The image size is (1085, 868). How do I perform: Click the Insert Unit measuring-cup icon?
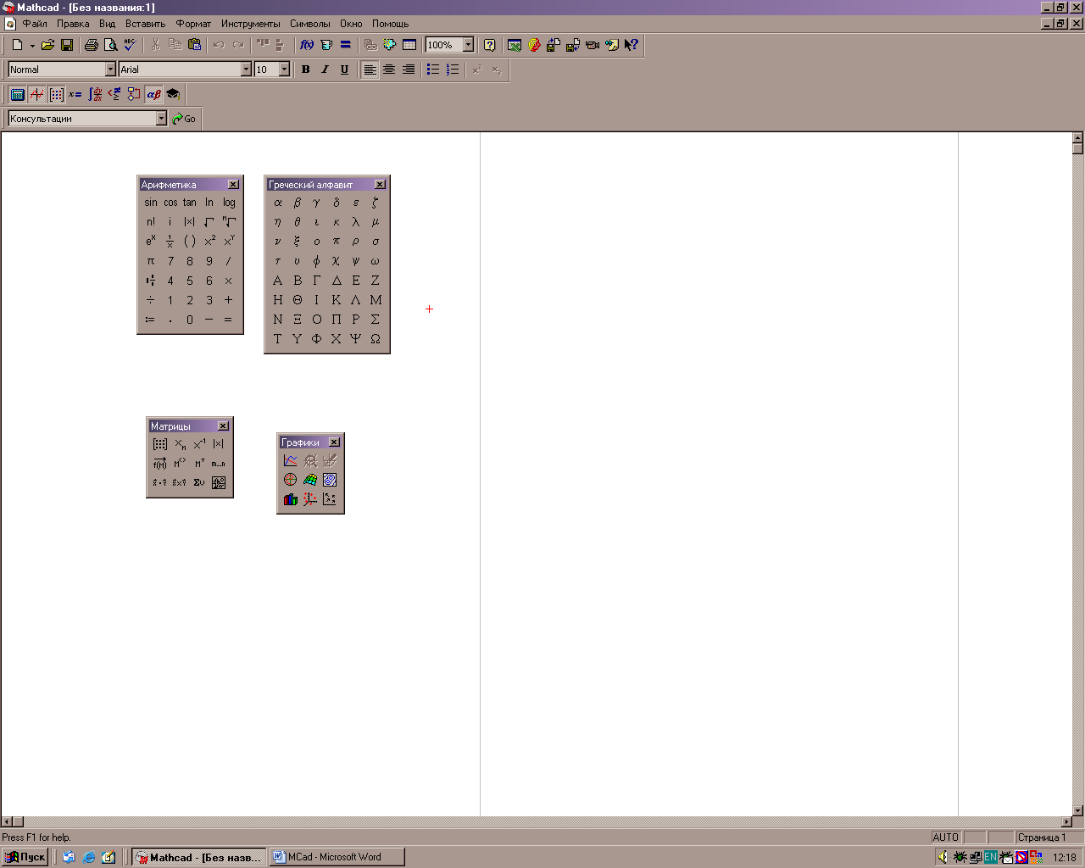pyautogui.click(x=326, y=45)
